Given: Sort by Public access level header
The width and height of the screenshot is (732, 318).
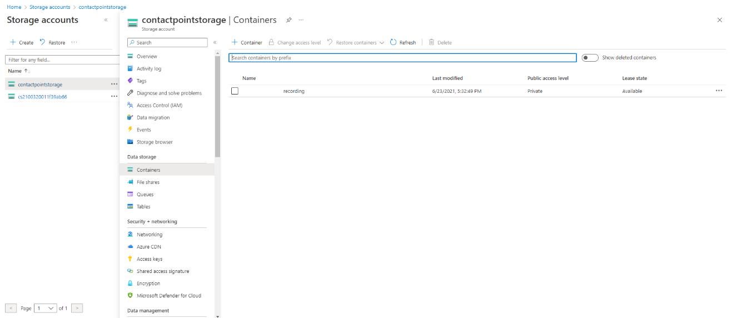Looking at the screenshot, I should pyautogui.click(x=548, y=78).
